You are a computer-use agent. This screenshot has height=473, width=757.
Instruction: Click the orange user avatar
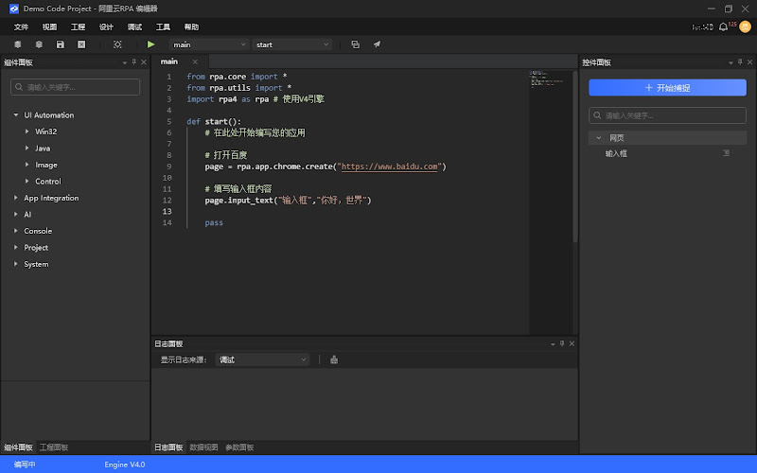(745, 26)
